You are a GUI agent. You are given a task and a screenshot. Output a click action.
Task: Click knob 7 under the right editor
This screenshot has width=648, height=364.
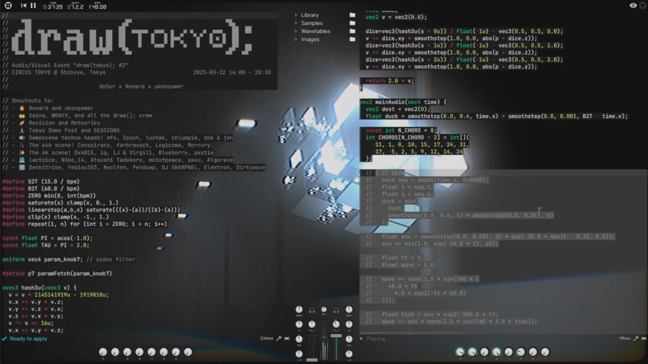click(545, 352)
